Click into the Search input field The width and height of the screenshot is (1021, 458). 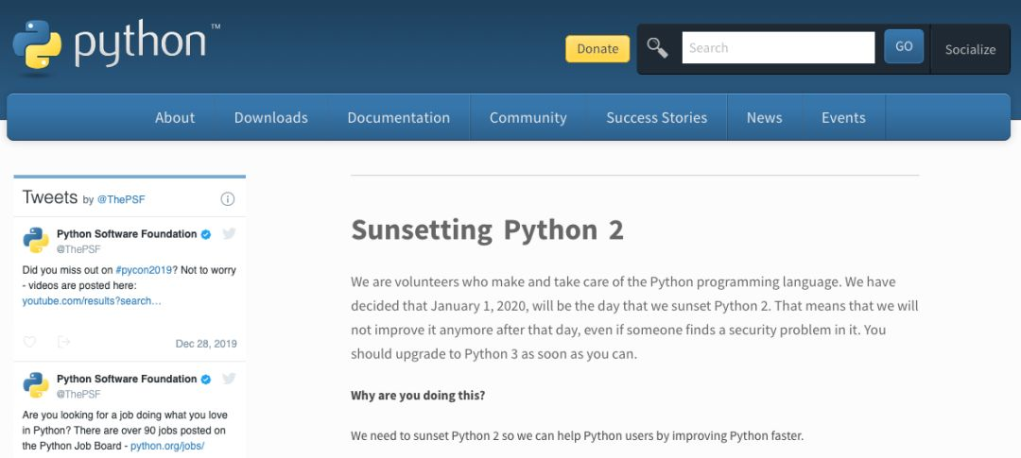(778, 47)
